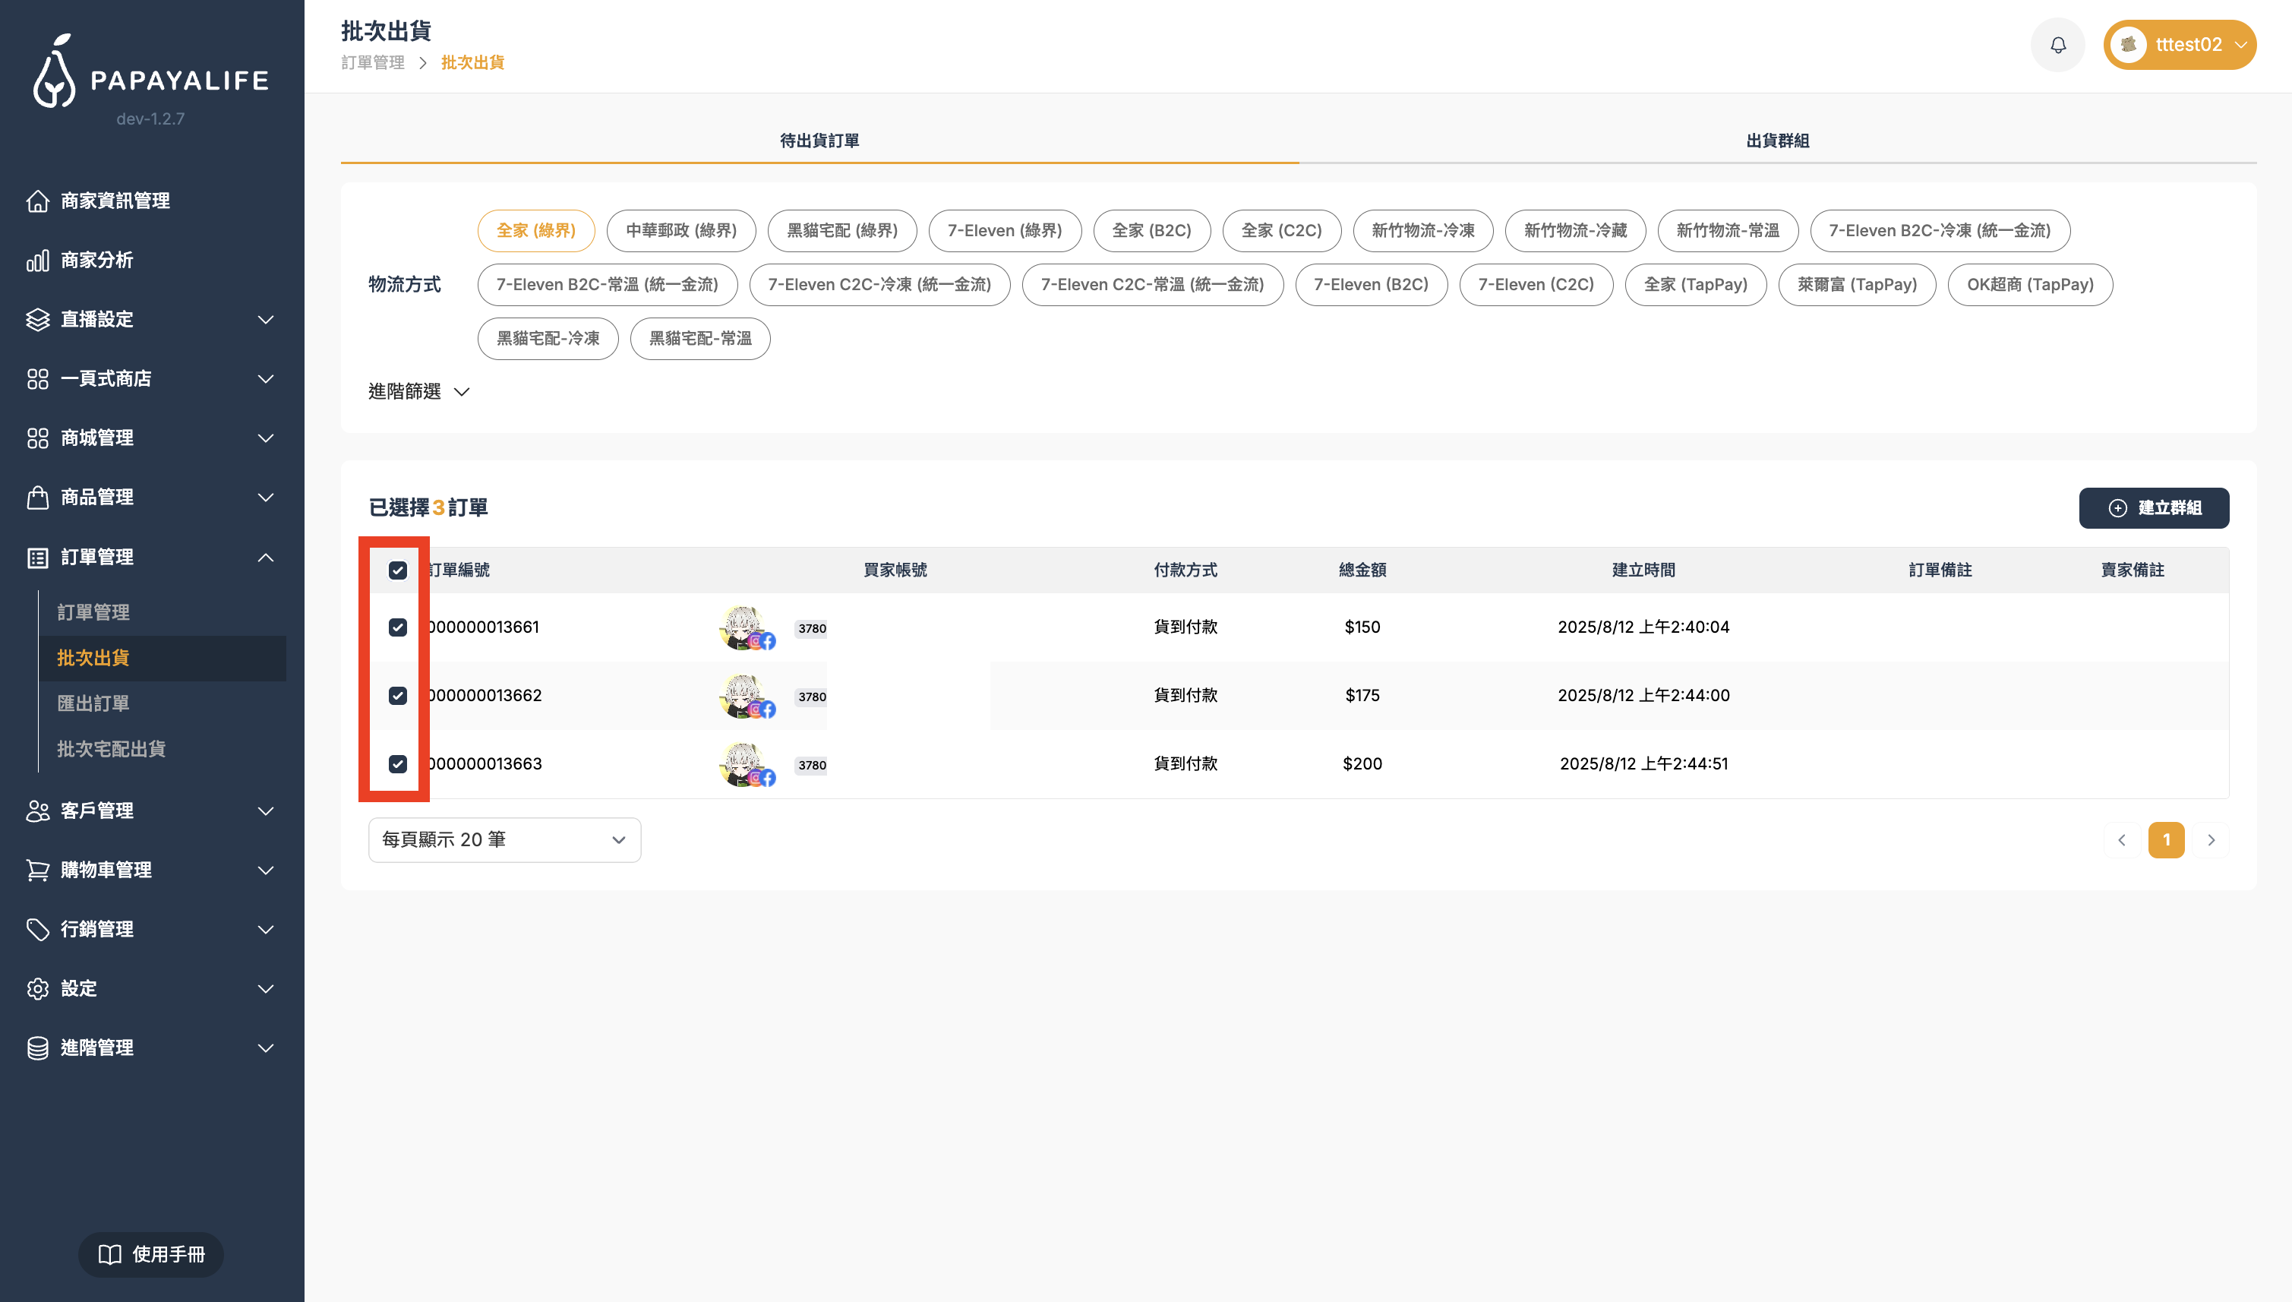Click the PAPAYALIFE logo
Screen dimensions: 2292x1302
pyautogui.click(x=150, y=74)
